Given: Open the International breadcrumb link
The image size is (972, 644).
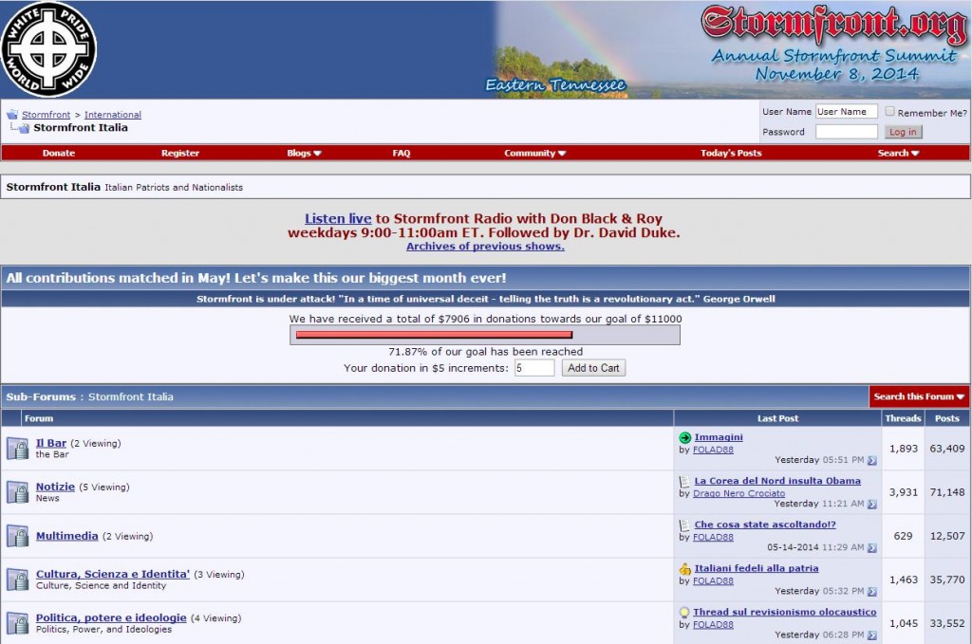Looking at the screenshot, I should 112,115.
